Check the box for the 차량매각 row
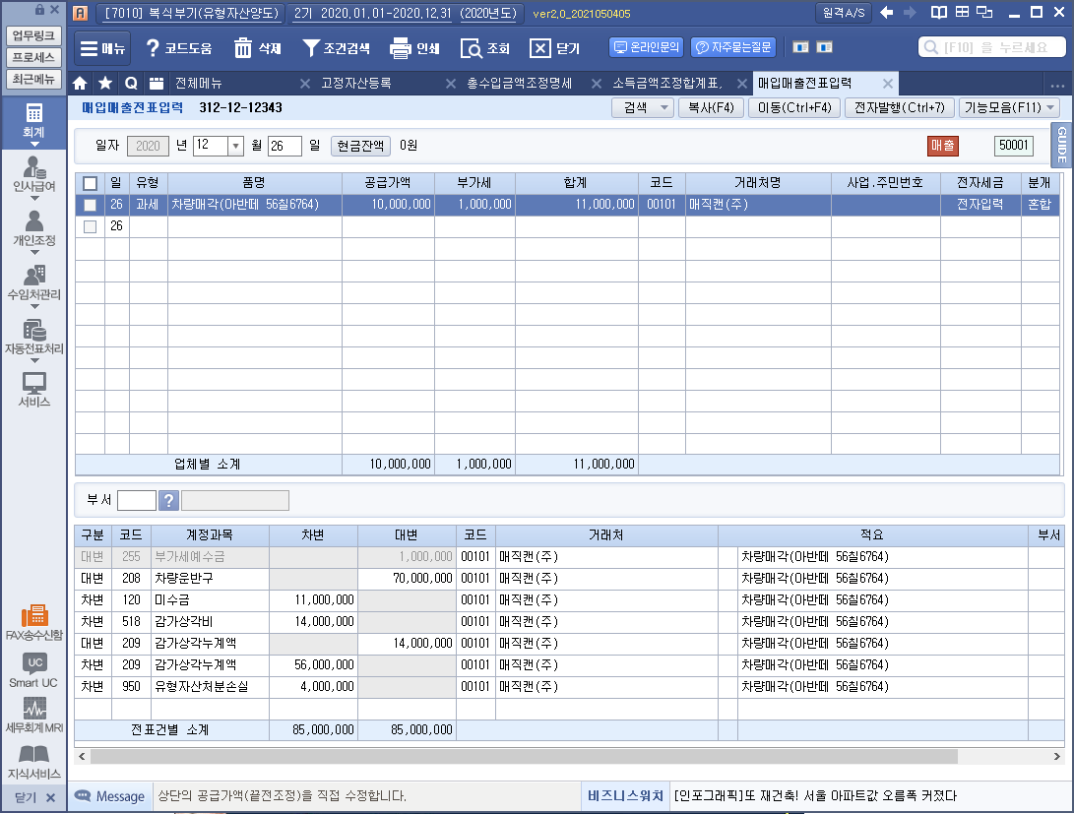Viewport: 1074px width, 814px height. 91,205
